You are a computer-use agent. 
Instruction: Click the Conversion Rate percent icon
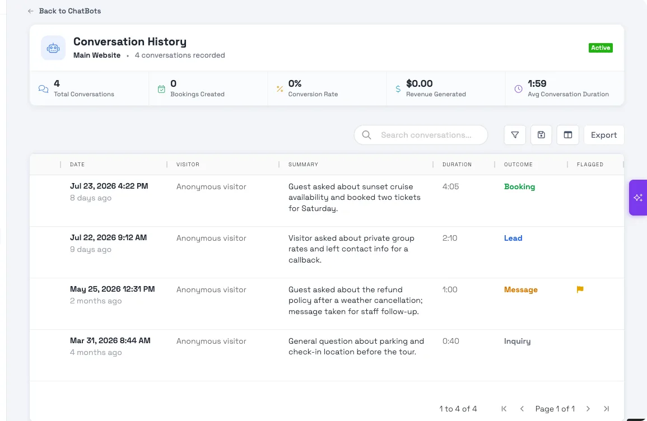(280, 88)
